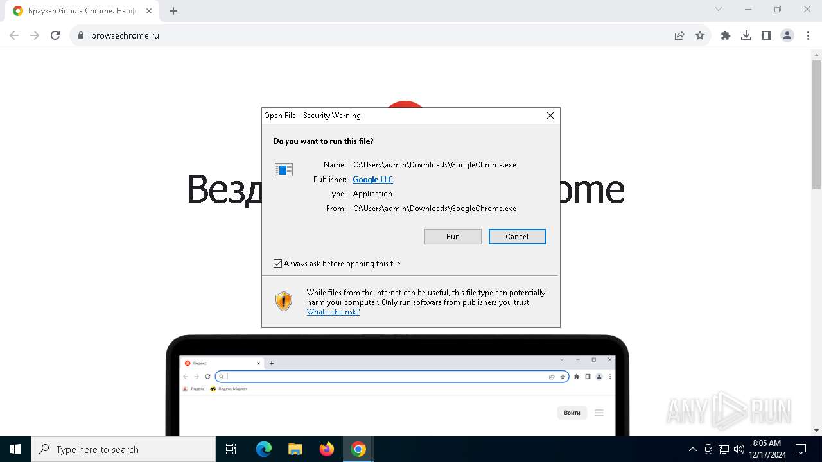
Task: Click the network tray icon
Action: coord(724,449)
